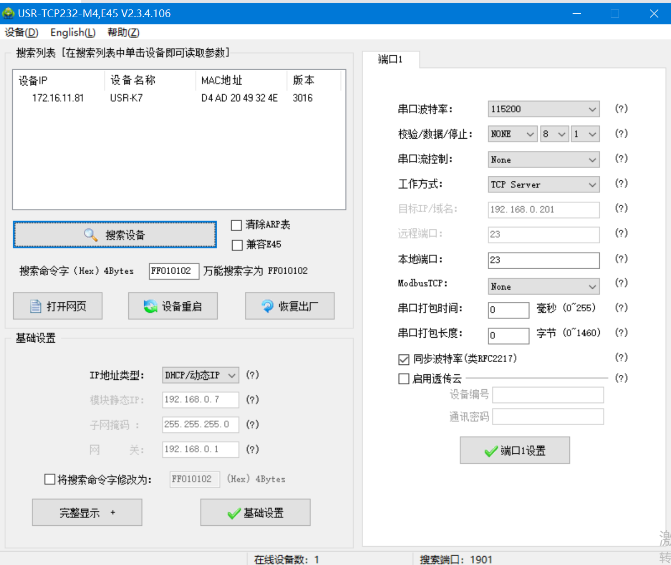Viewport: 671px width, 565px height.
Task: Click the document icon on 打开网页 button
Action: [36, 306]
